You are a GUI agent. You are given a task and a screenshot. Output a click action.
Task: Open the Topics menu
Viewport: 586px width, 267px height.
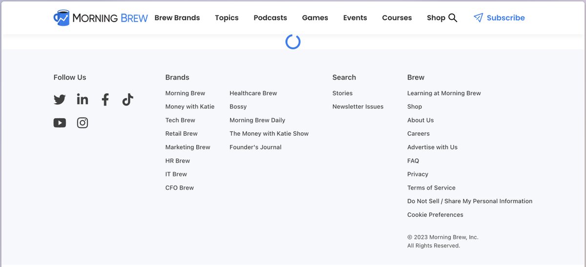click(227, 18)
